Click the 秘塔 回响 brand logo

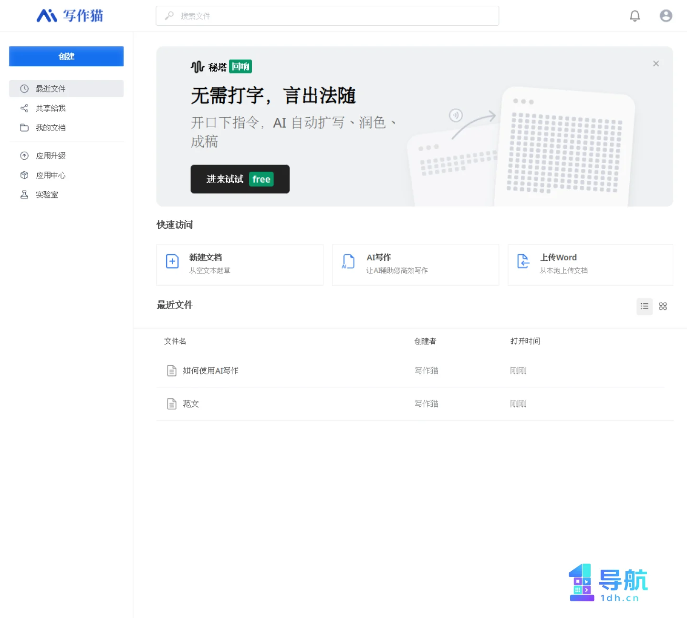tap(221, 67)
